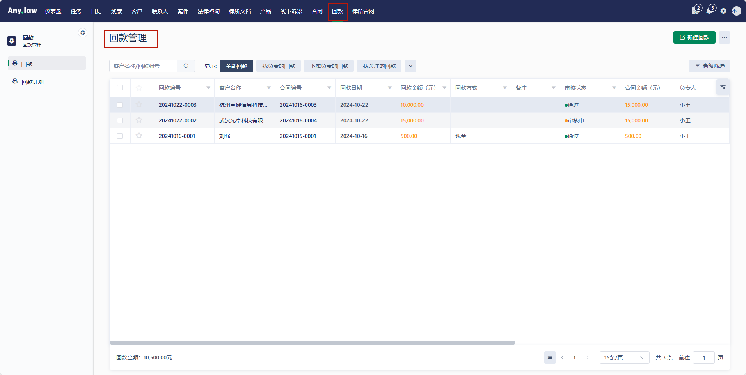Screen dimensions: 746x375
Task: Filter the 合同编号 column
Action: point(329,88)
